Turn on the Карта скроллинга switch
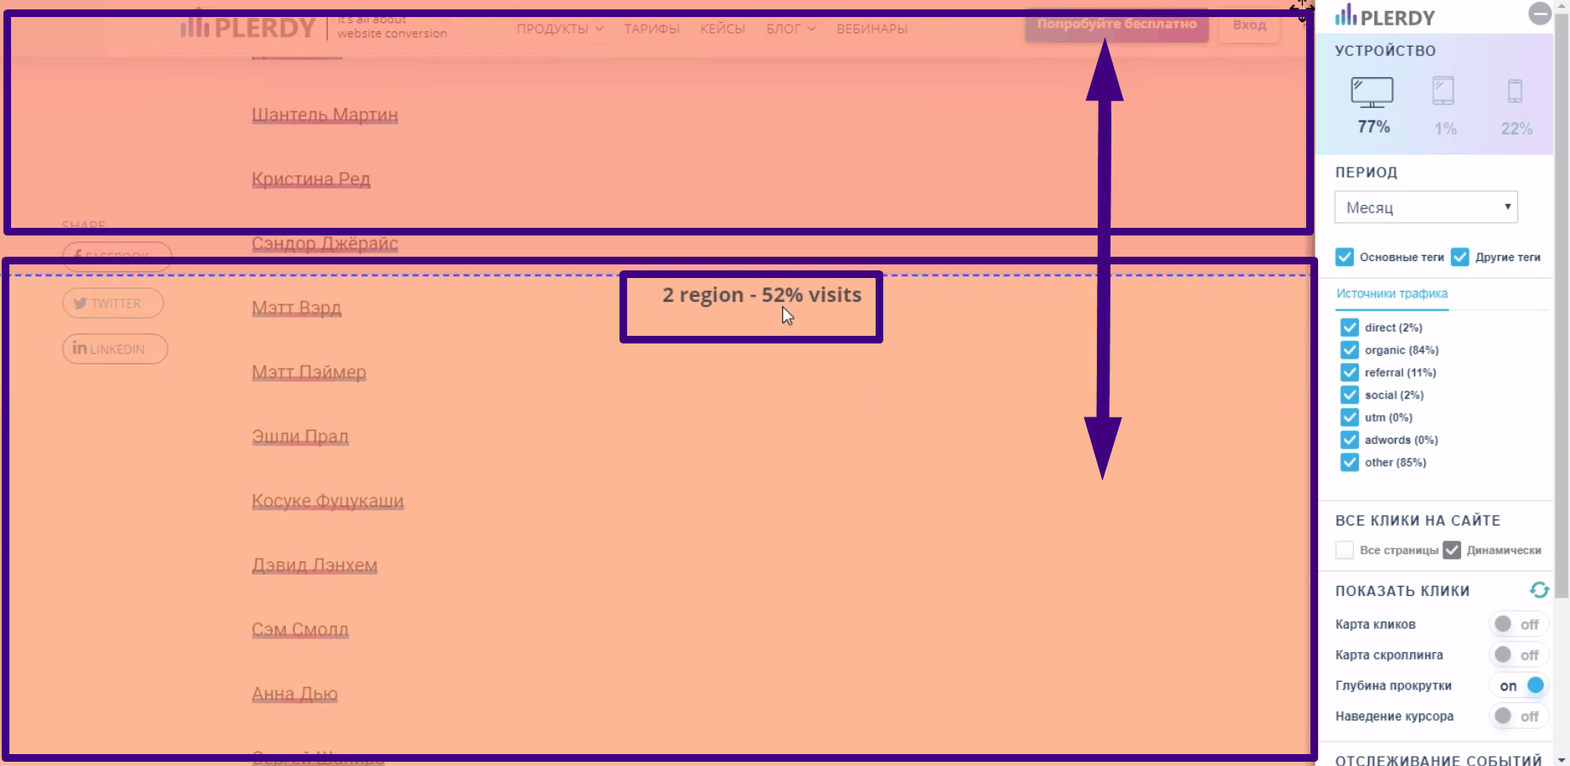Screen dimensions: 1570x766 point(1518,655)
